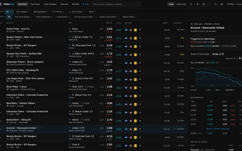The width and height of the screenshot is (242, 151).
Task: Open yellow bookmaker icon in Real Betis row
Action: [x=135, y=104]
